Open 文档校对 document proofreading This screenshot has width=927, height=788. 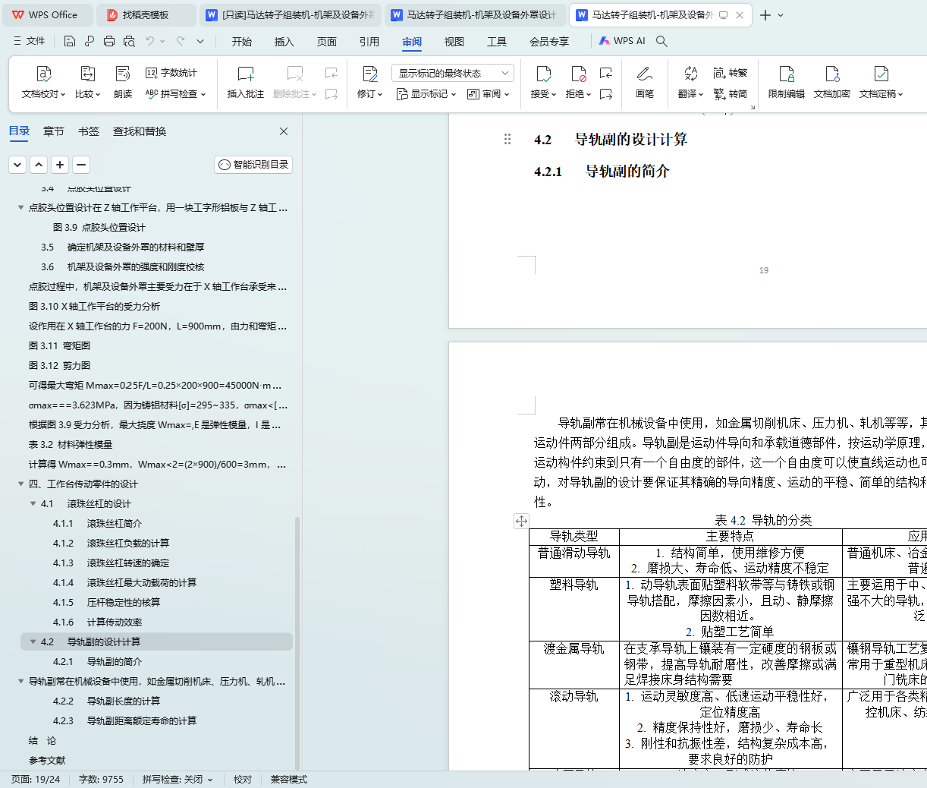[x=43, y=82]
